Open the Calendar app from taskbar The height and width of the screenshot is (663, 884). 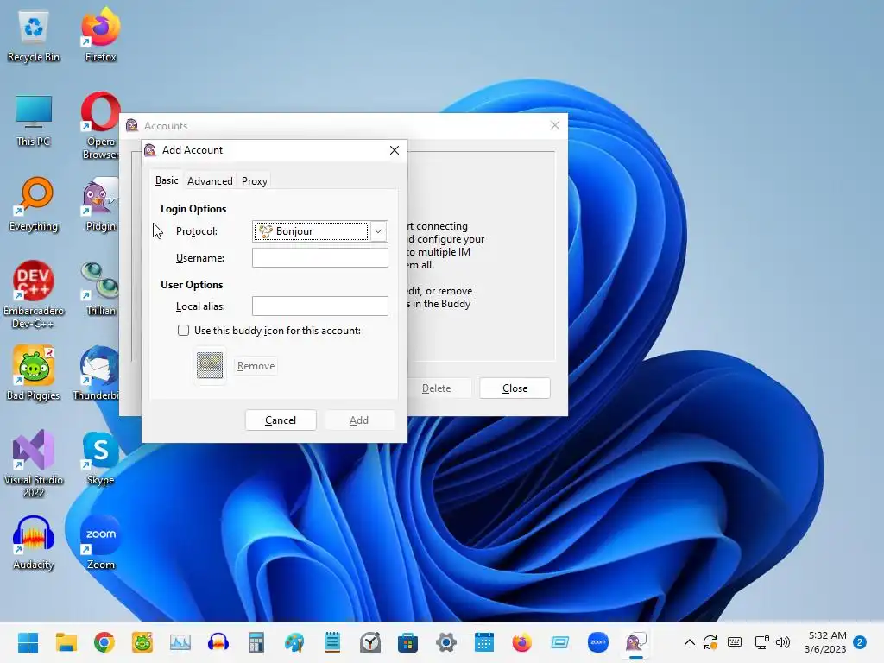tap(484, 642)
